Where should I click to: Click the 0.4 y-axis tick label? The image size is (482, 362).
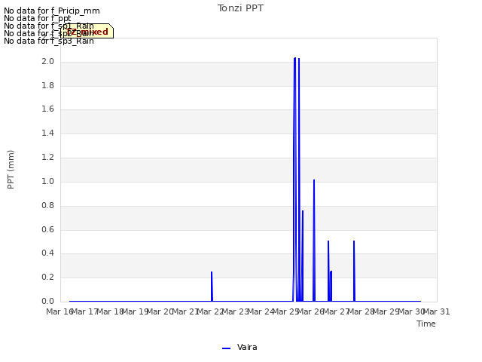47,253
